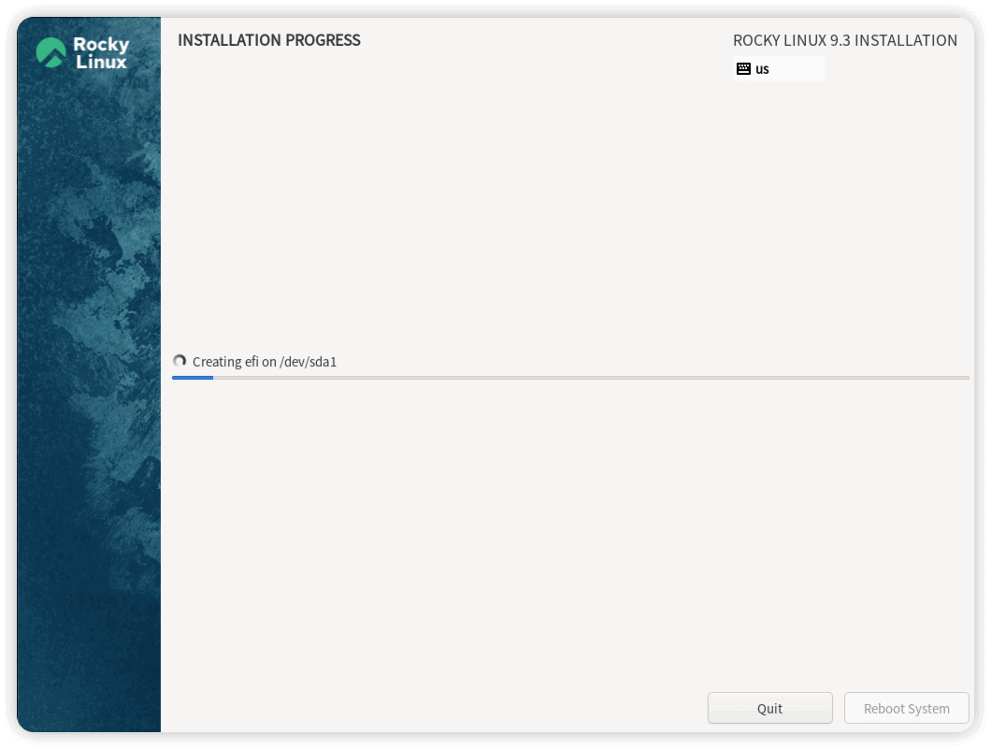Click the Reboot System button
991x749 pixels.
[906, 708]
